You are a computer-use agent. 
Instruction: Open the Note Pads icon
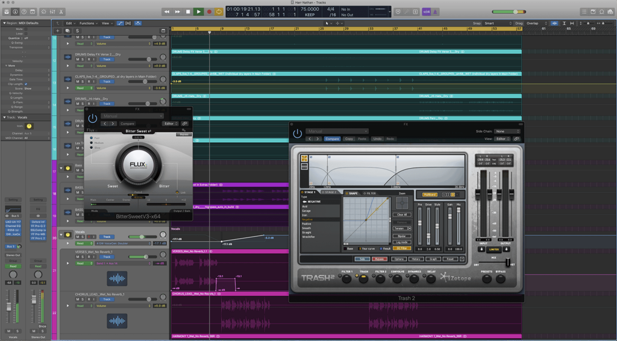593,12
